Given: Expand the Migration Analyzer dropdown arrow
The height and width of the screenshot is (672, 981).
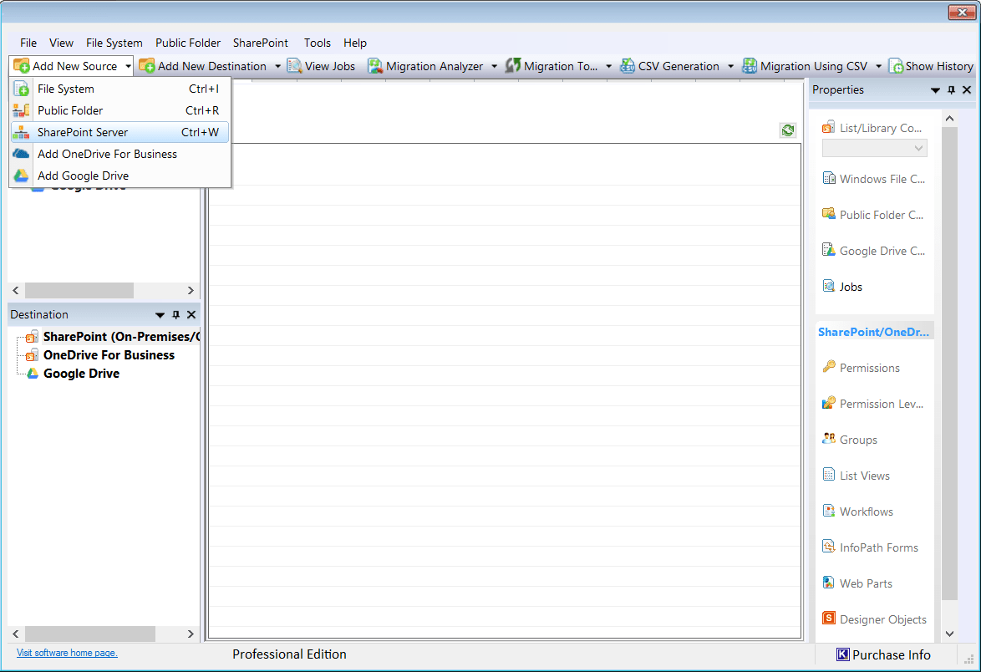Looking at the screenshot, I should coord(494,66).
